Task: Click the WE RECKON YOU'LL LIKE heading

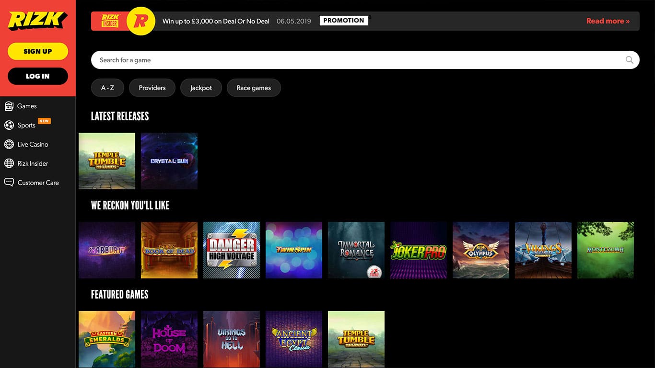Action: tap(130, 205)
